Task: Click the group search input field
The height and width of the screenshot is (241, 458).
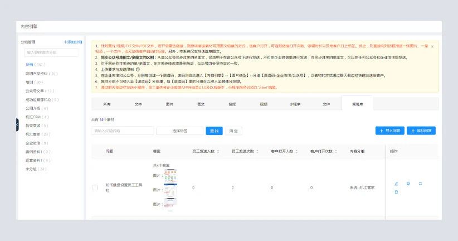Action: coord(51,52)
